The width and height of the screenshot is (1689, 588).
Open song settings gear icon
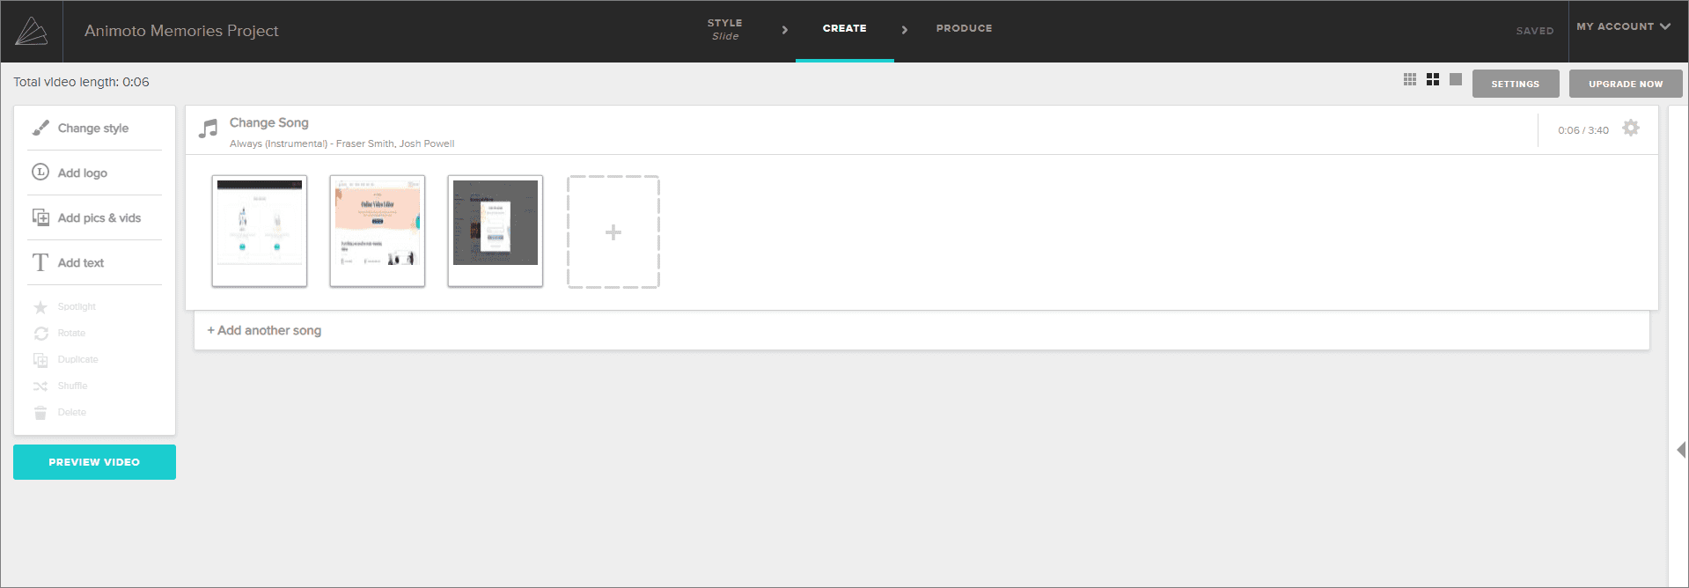pyautogui.click(x=1630, y=129)
